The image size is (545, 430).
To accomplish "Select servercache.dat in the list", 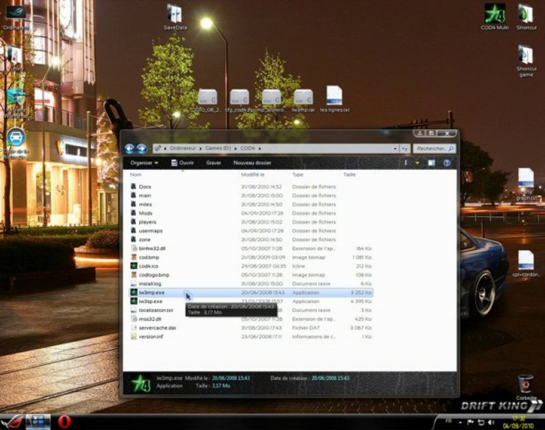I will pyautogui.click(x=157, y=328).
